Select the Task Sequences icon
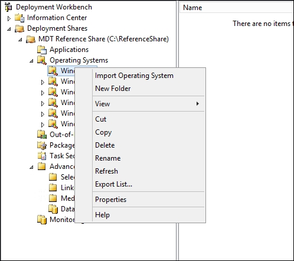The image size is (294, 261). (42, 156)
